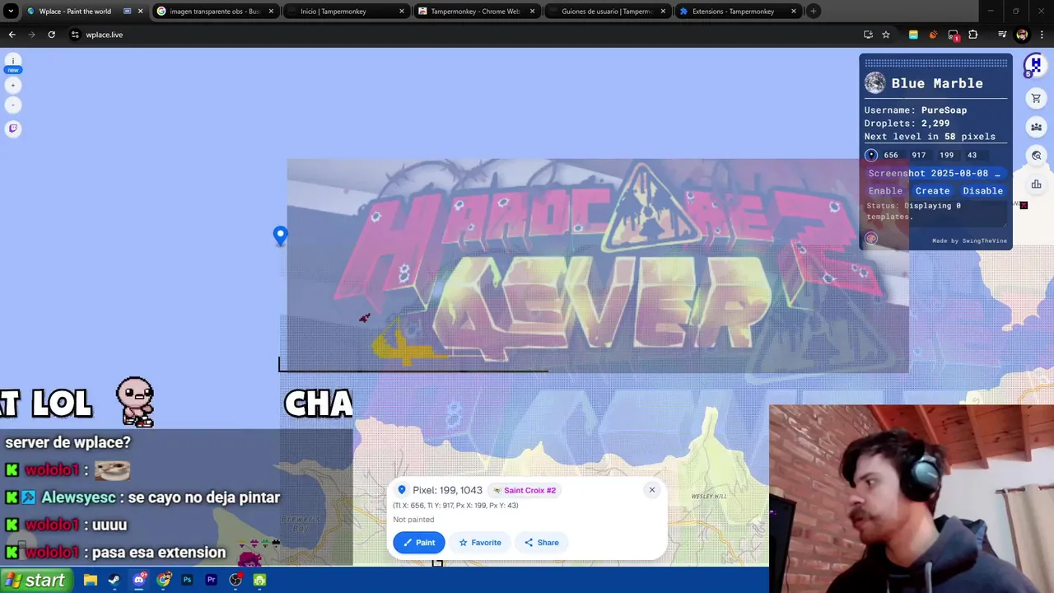Click Create in Blue Marble panel

(x=932, y=190)
